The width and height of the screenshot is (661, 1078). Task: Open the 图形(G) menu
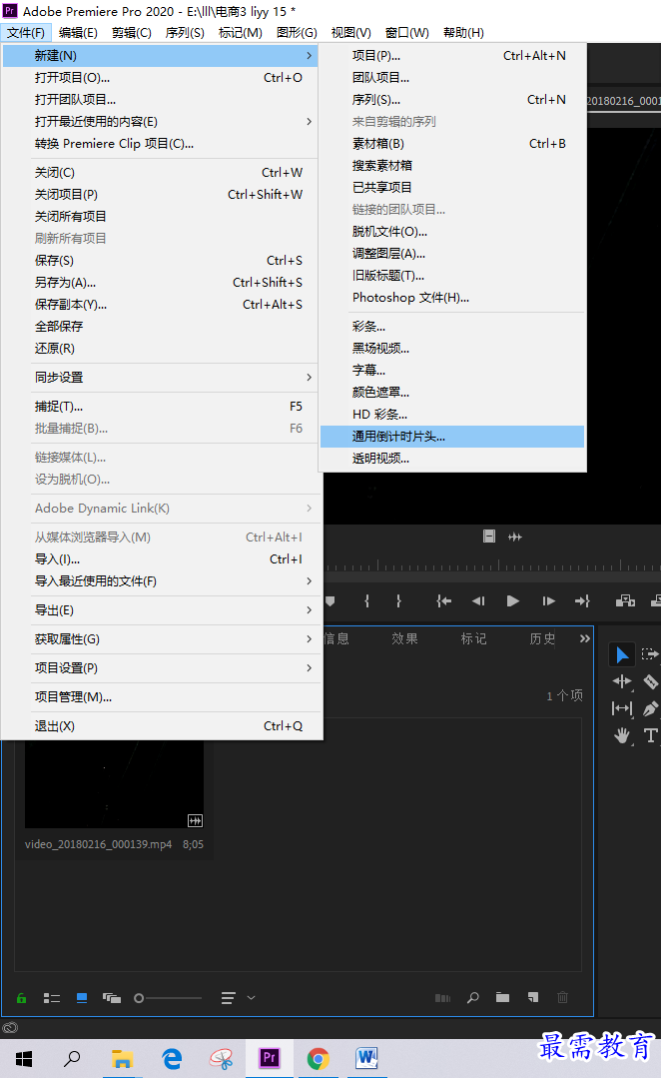(x=297, y=33)
